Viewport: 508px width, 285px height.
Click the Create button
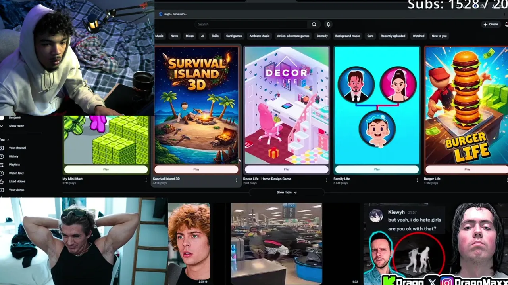click(x=491, y=24)
